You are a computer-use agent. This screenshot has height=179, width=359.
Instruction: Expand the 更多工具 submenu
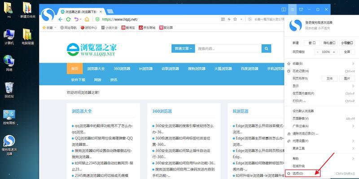(x=321, y=148)
